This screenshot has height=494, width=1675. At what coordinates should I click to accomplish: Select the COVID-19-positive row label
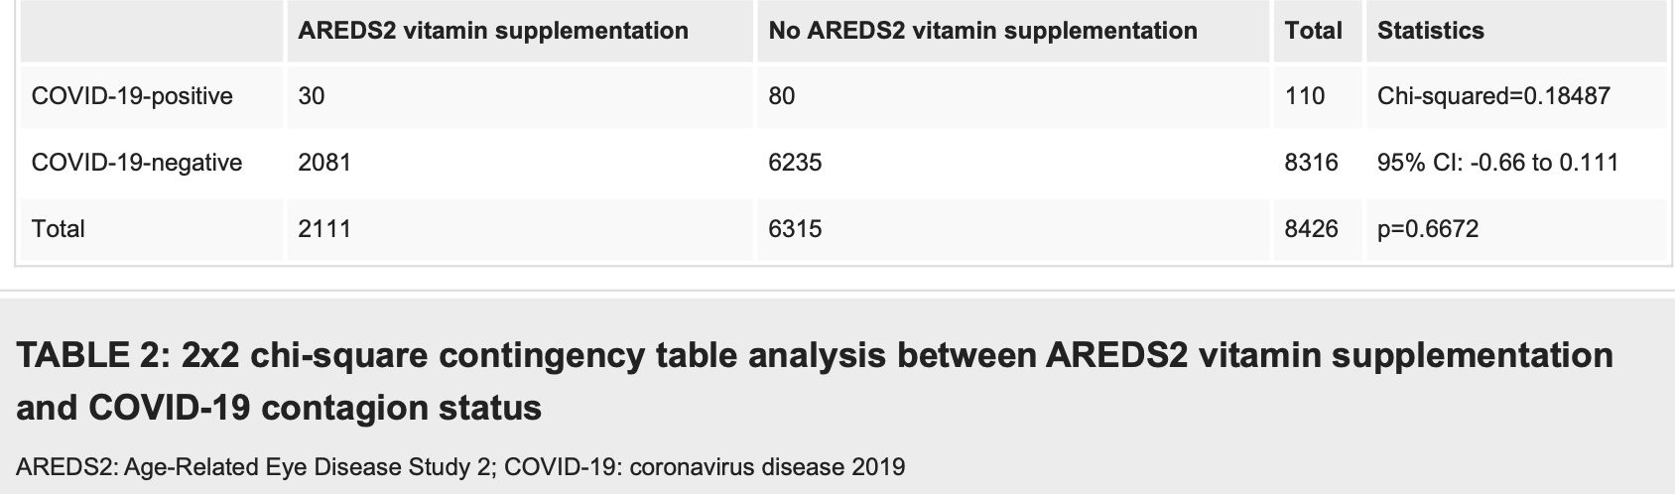[x=132, y=96]
